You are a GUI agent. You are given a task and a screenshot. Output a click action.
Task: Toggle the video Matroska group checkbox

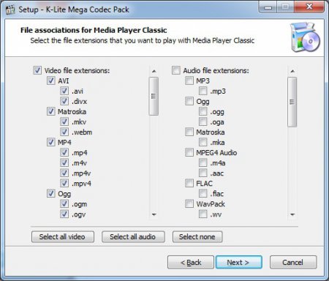click(x=50, y=111)
